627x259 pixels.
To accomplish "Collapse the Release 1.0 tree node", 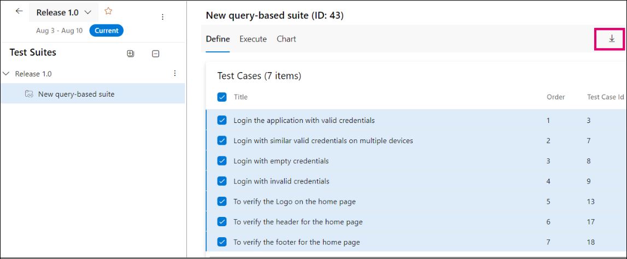I will coord(7,74).
